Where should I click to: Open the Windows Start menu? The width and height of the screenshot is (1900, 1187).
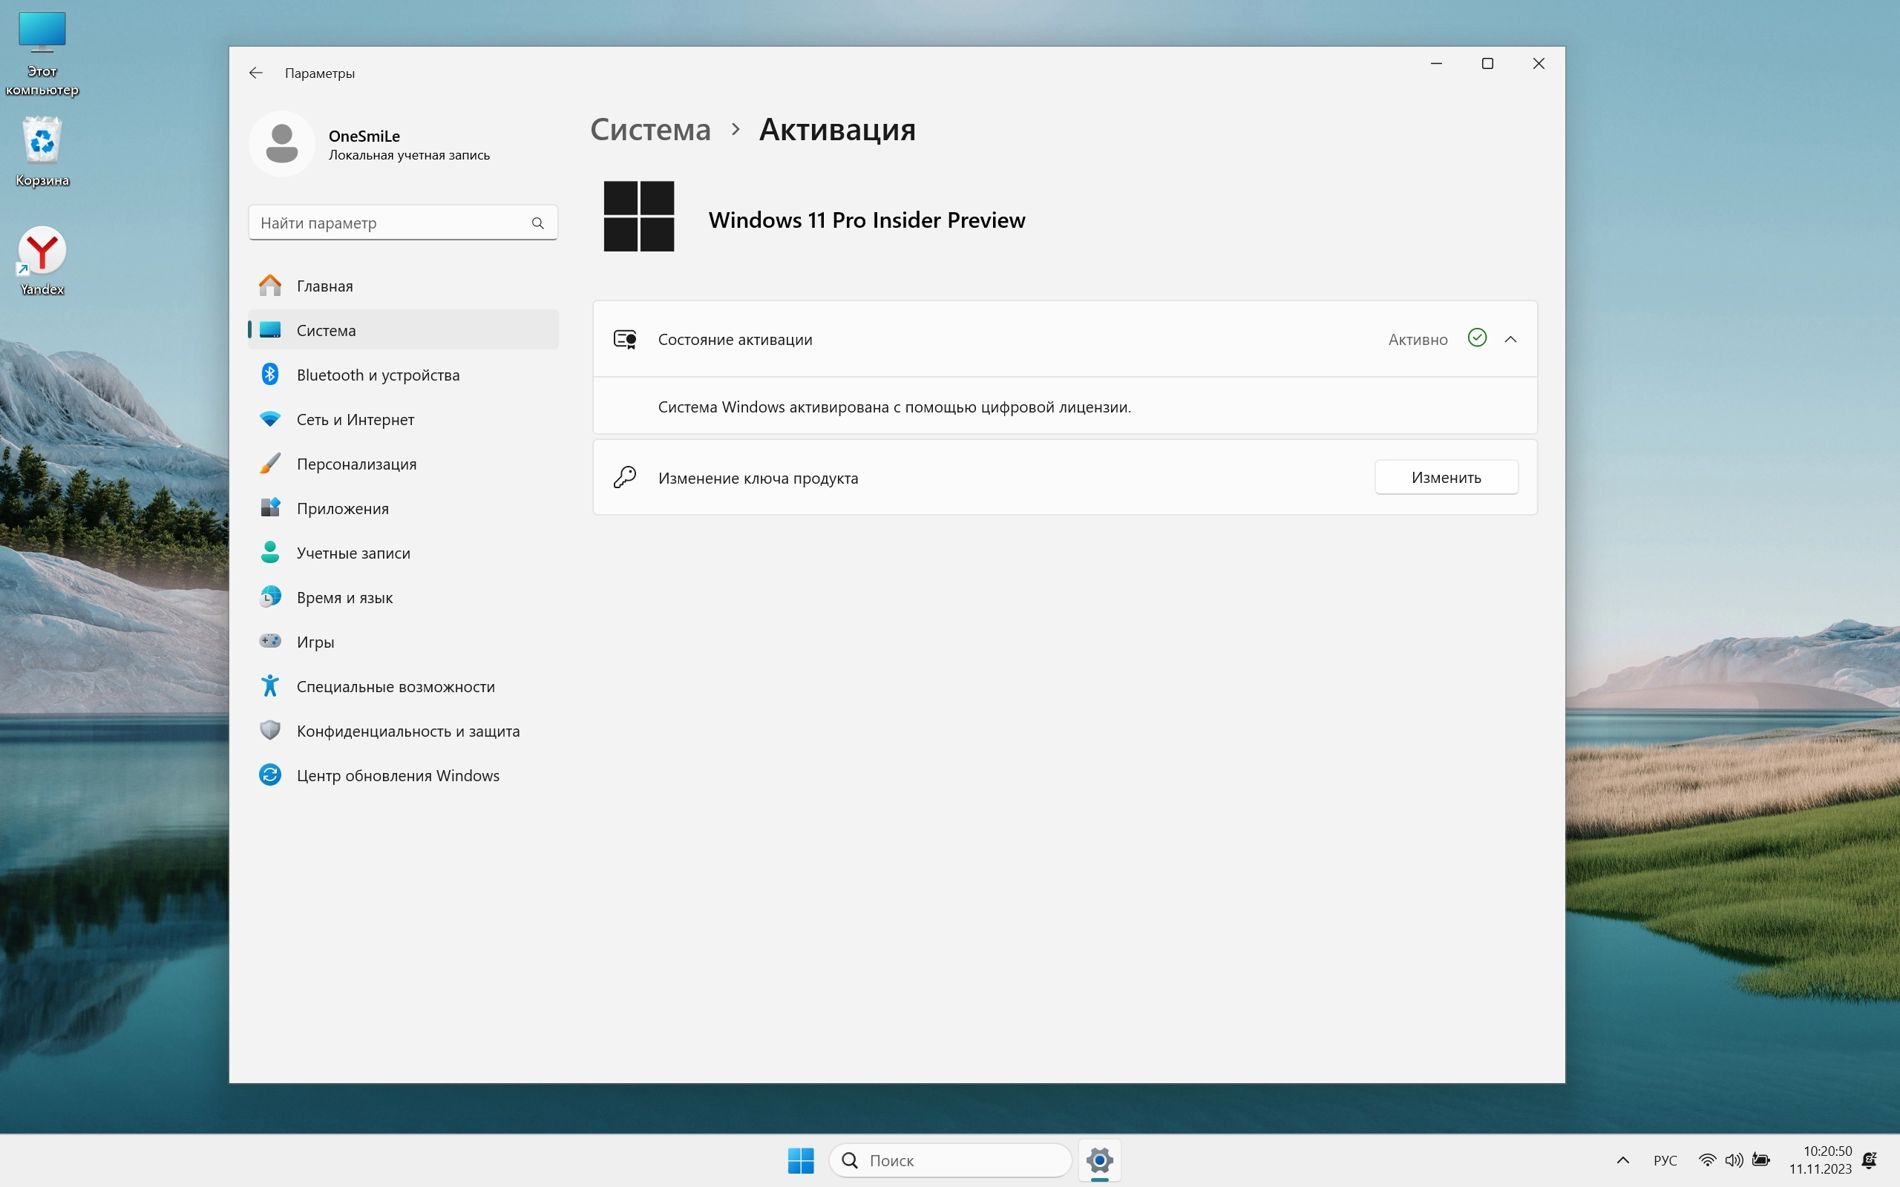800,1160
